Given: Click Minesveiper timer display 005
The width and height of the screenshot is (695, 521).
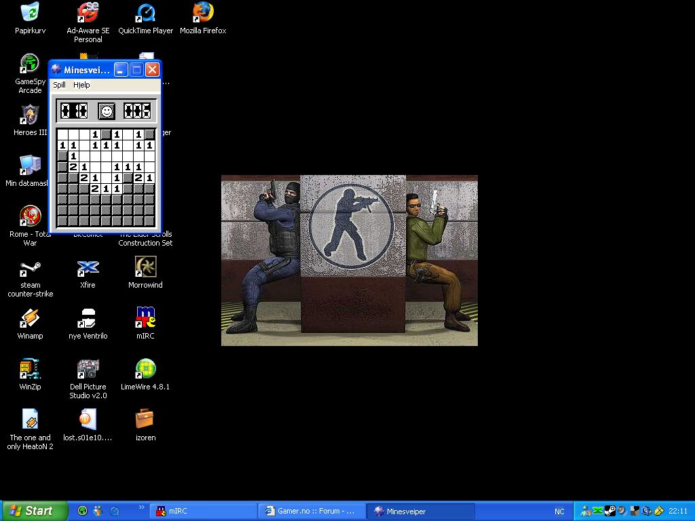Looking at the screenshot, I should [x=137, y=111].
